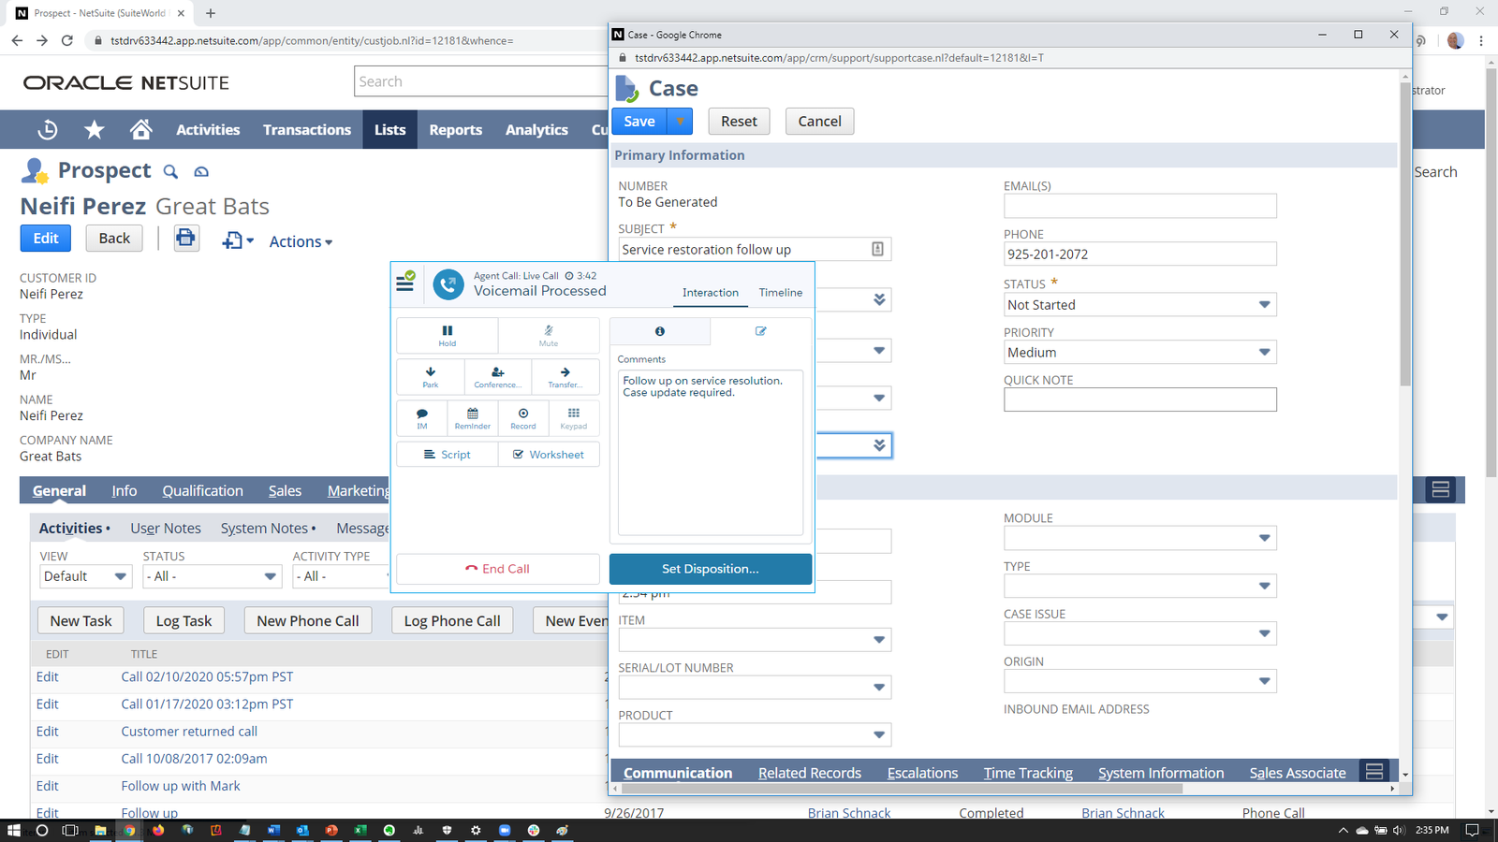The image size is (1498, 842).
Task: Open the call Script
Action: pyautogui.click(x=448, y=455)
